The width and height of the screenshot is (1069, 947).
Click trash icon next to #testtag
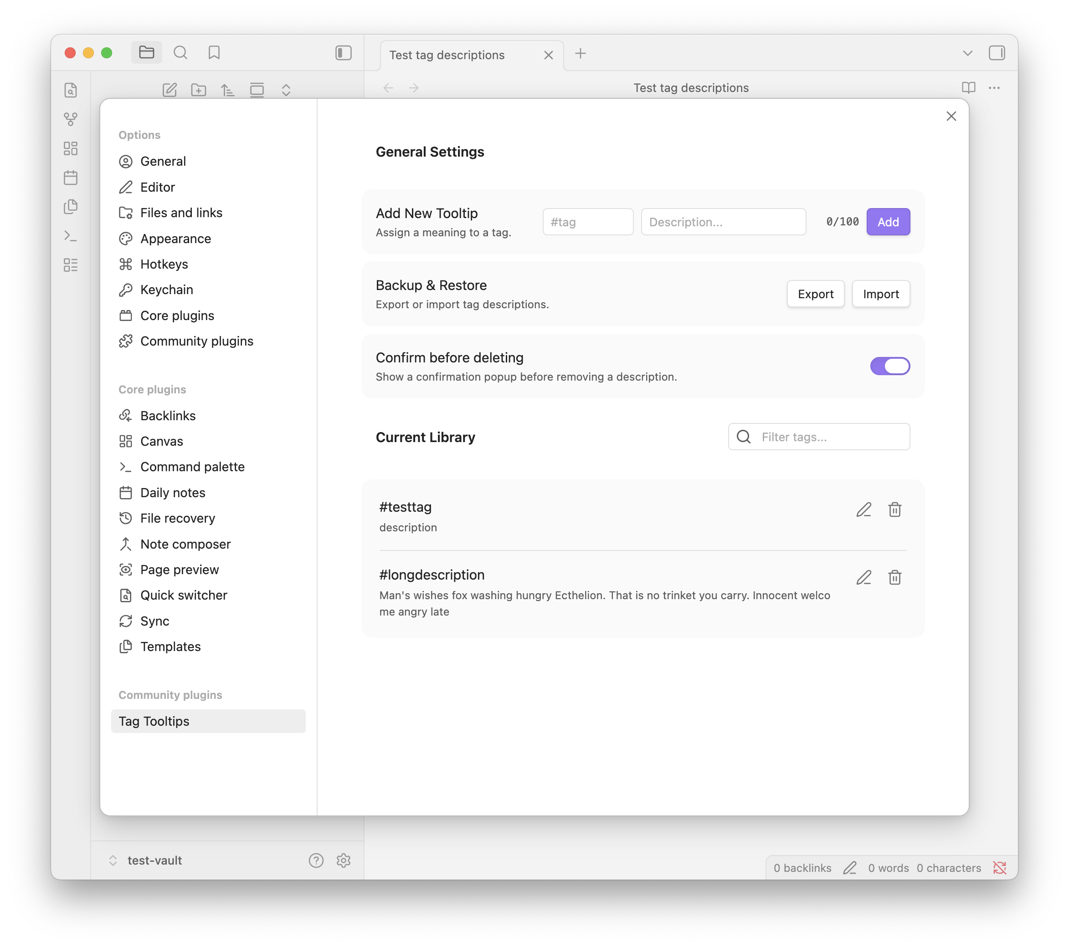tap(894, 509)
